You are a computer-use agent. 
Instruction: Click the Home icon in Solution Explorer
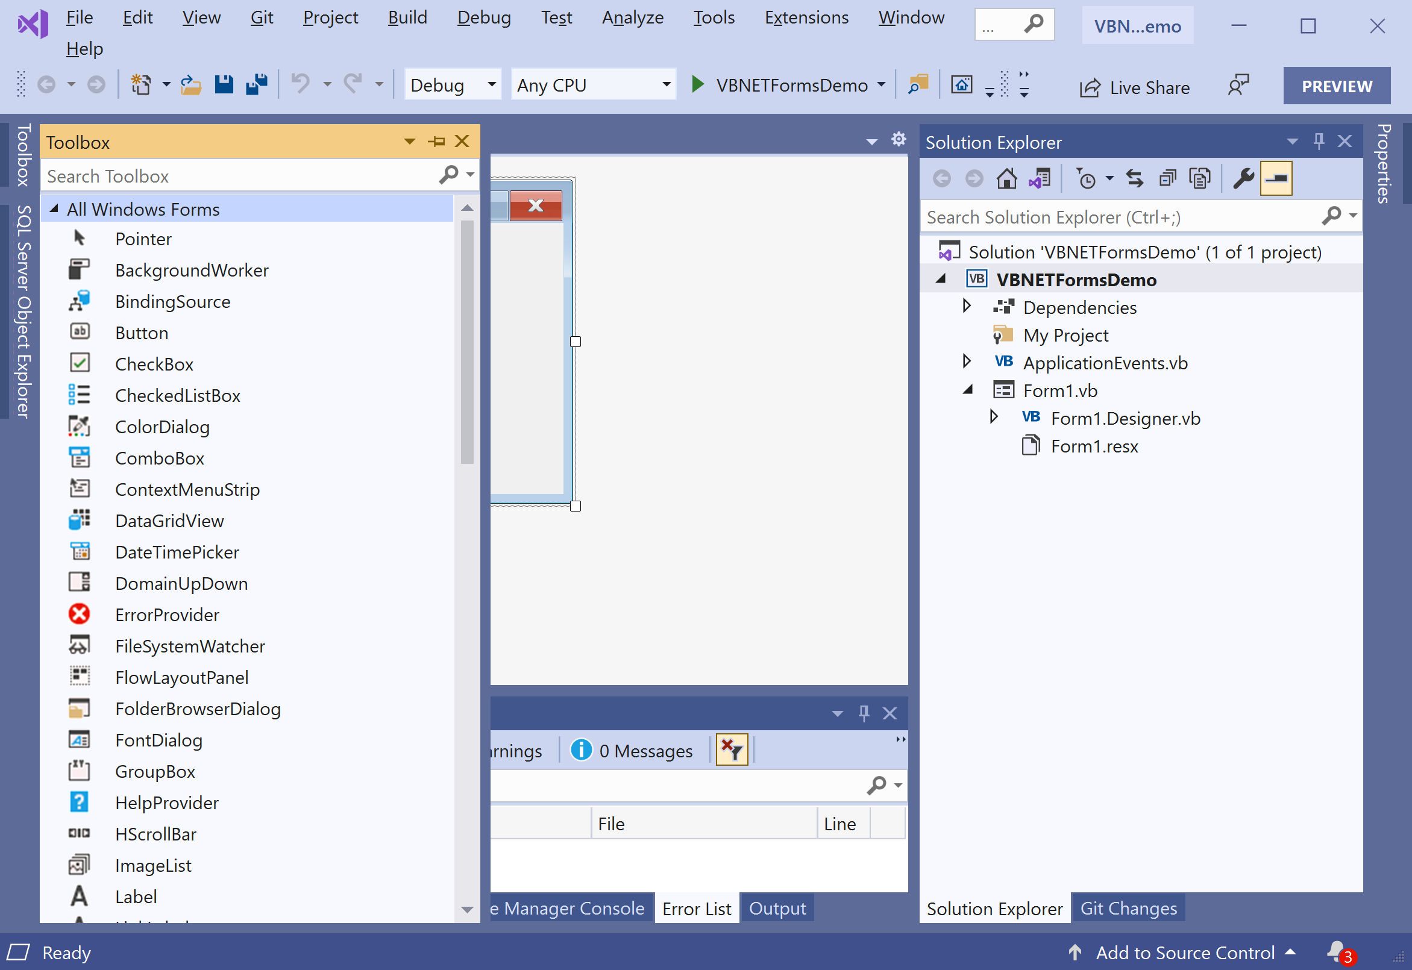coord(1006,179)
